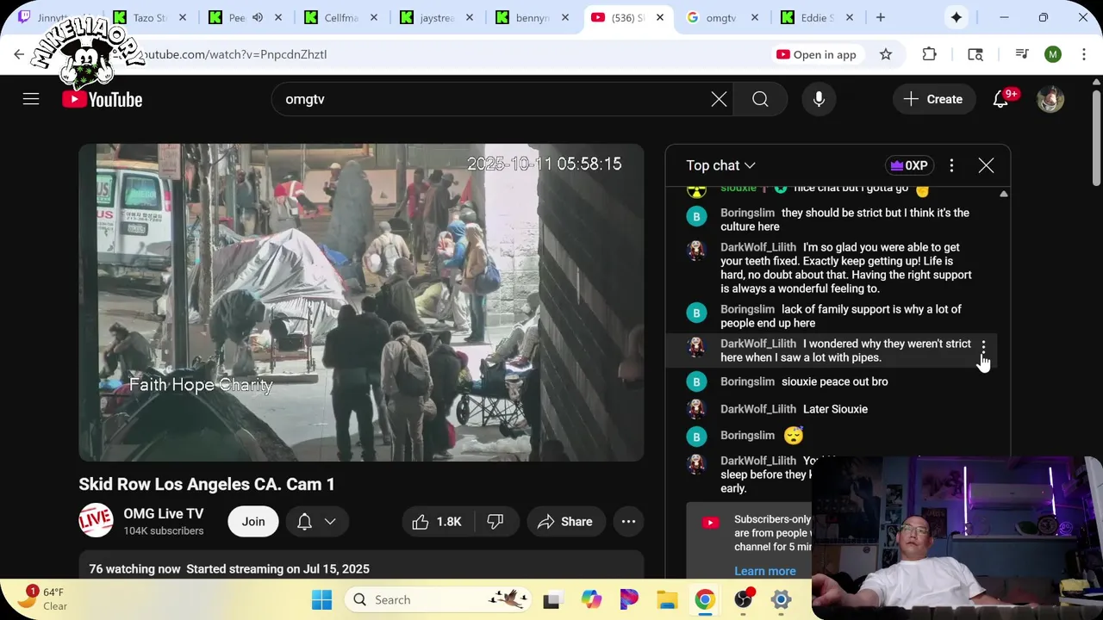
Task: Open message options for DarkWolf_Lilith pipes message
Action: point(983,346)
